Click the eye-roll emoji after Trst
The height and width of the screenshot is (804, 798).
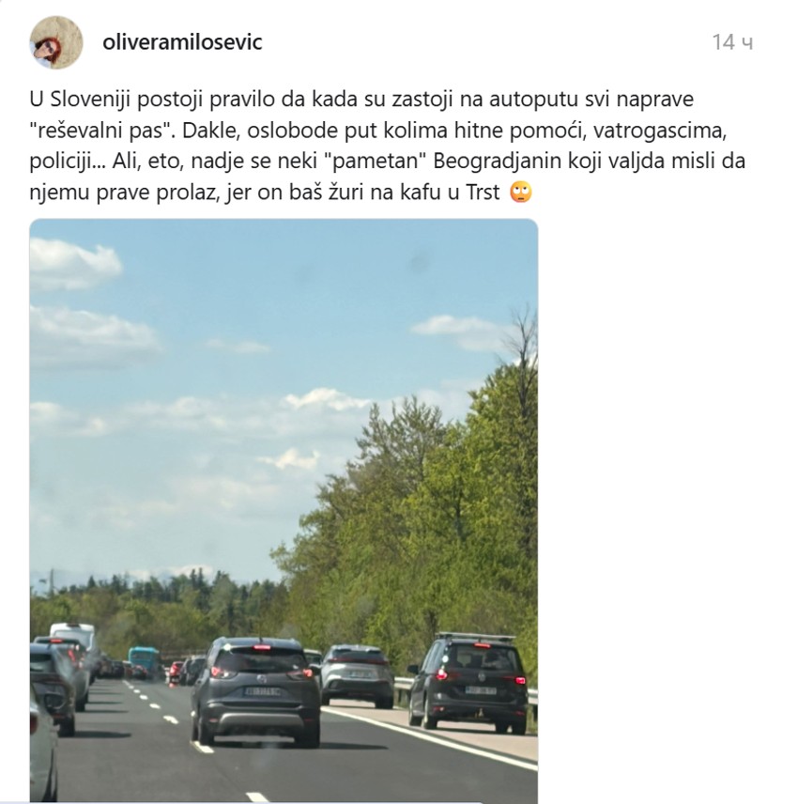(521, 193)
